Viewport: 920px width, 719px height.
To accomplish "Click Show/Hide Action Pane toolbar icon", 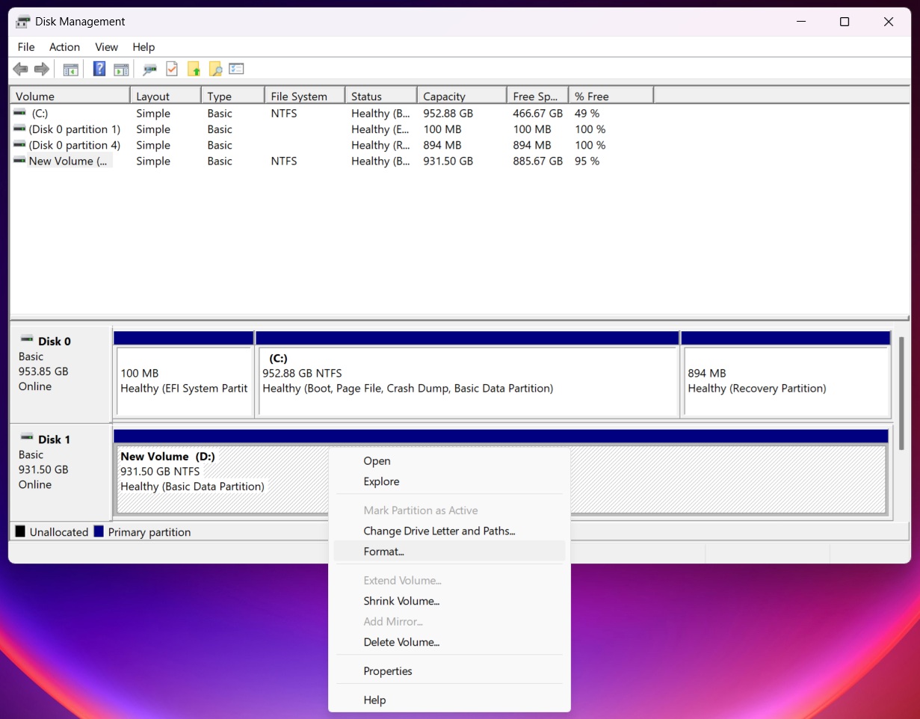I will click(121, 70).
